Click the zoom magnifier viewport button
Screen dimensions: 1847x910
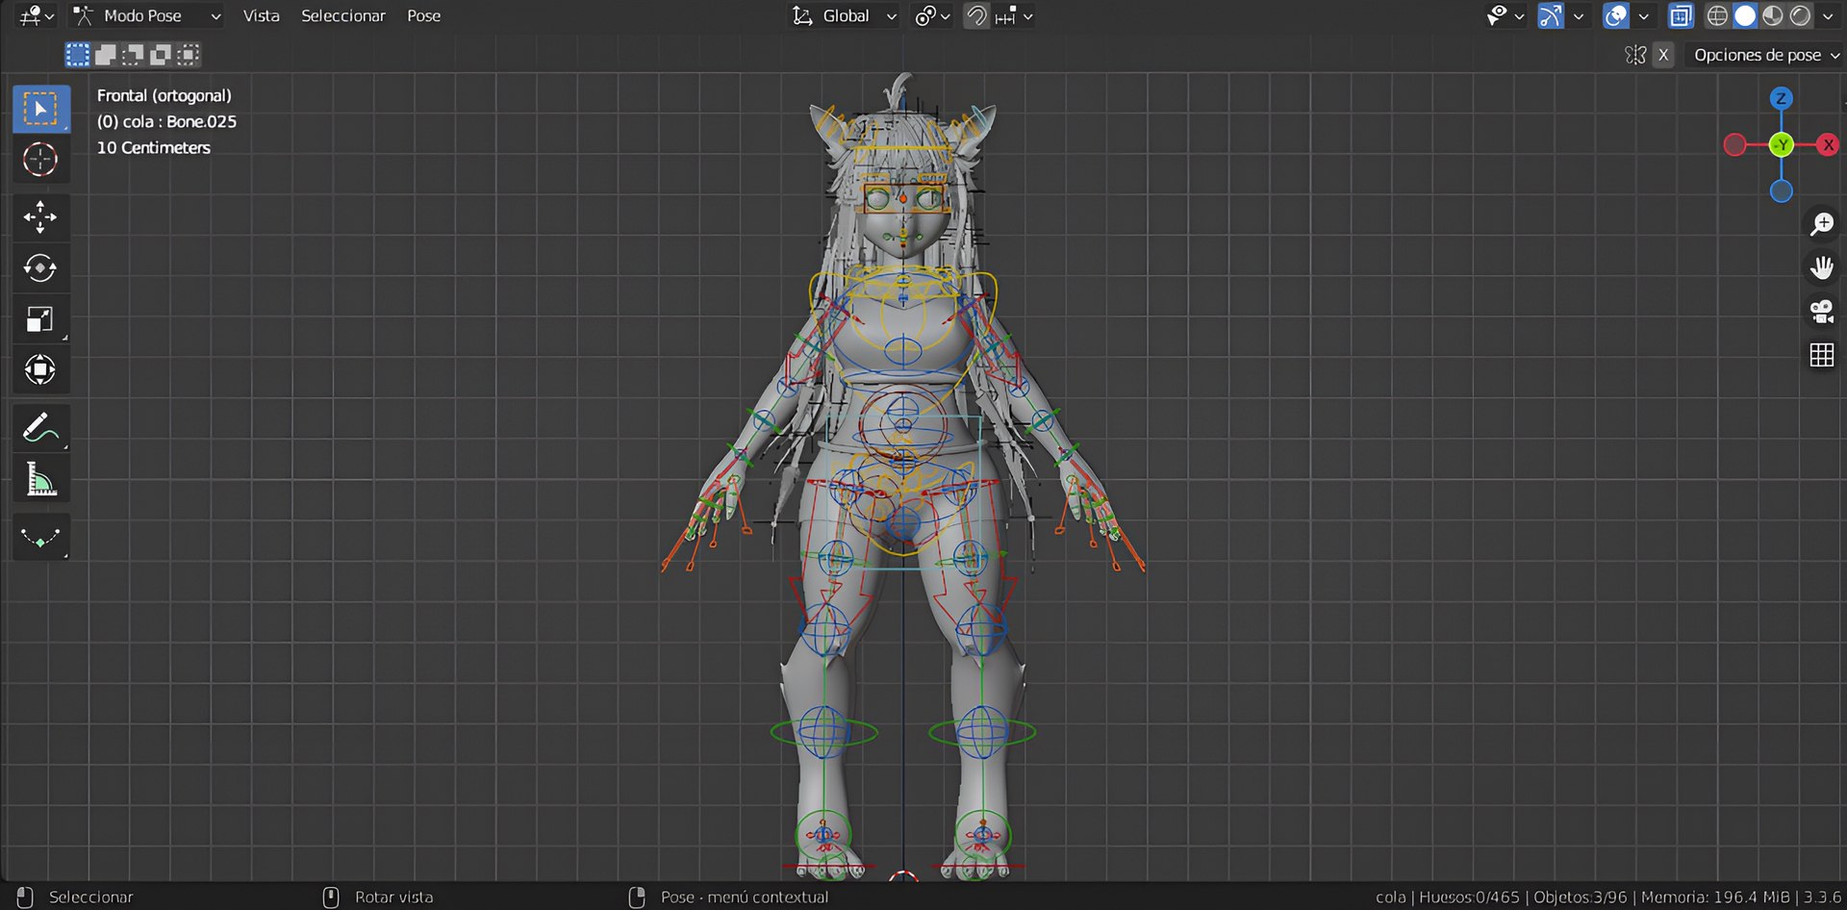1822,224
